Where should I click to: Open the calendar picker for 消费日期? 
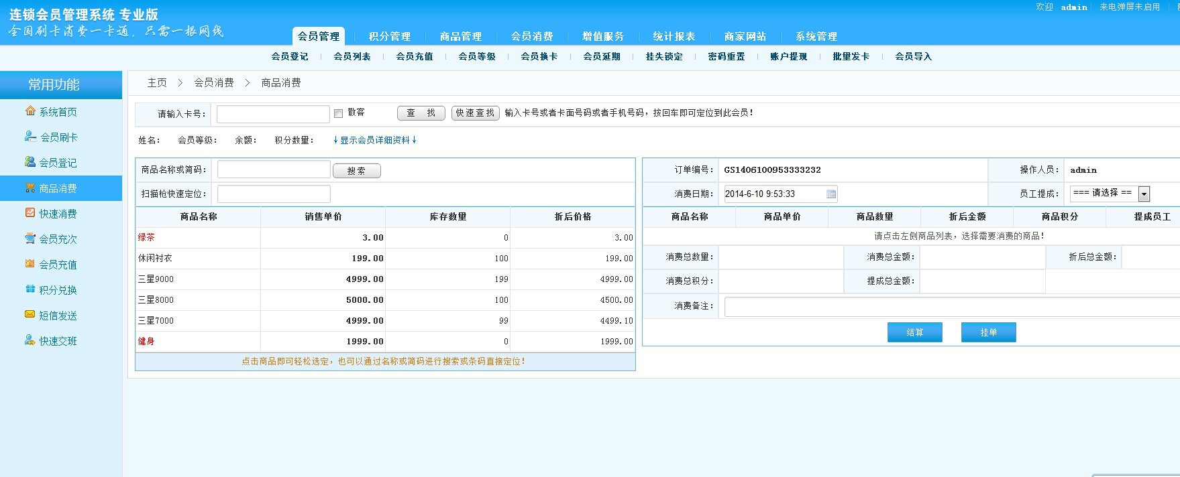[x=831, y=194]
